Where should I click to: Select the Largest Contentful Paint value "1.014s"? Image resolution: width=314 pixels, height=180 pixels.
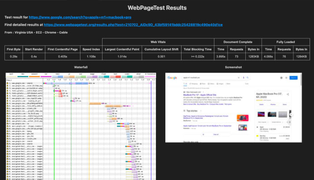[x=122, y=56]
